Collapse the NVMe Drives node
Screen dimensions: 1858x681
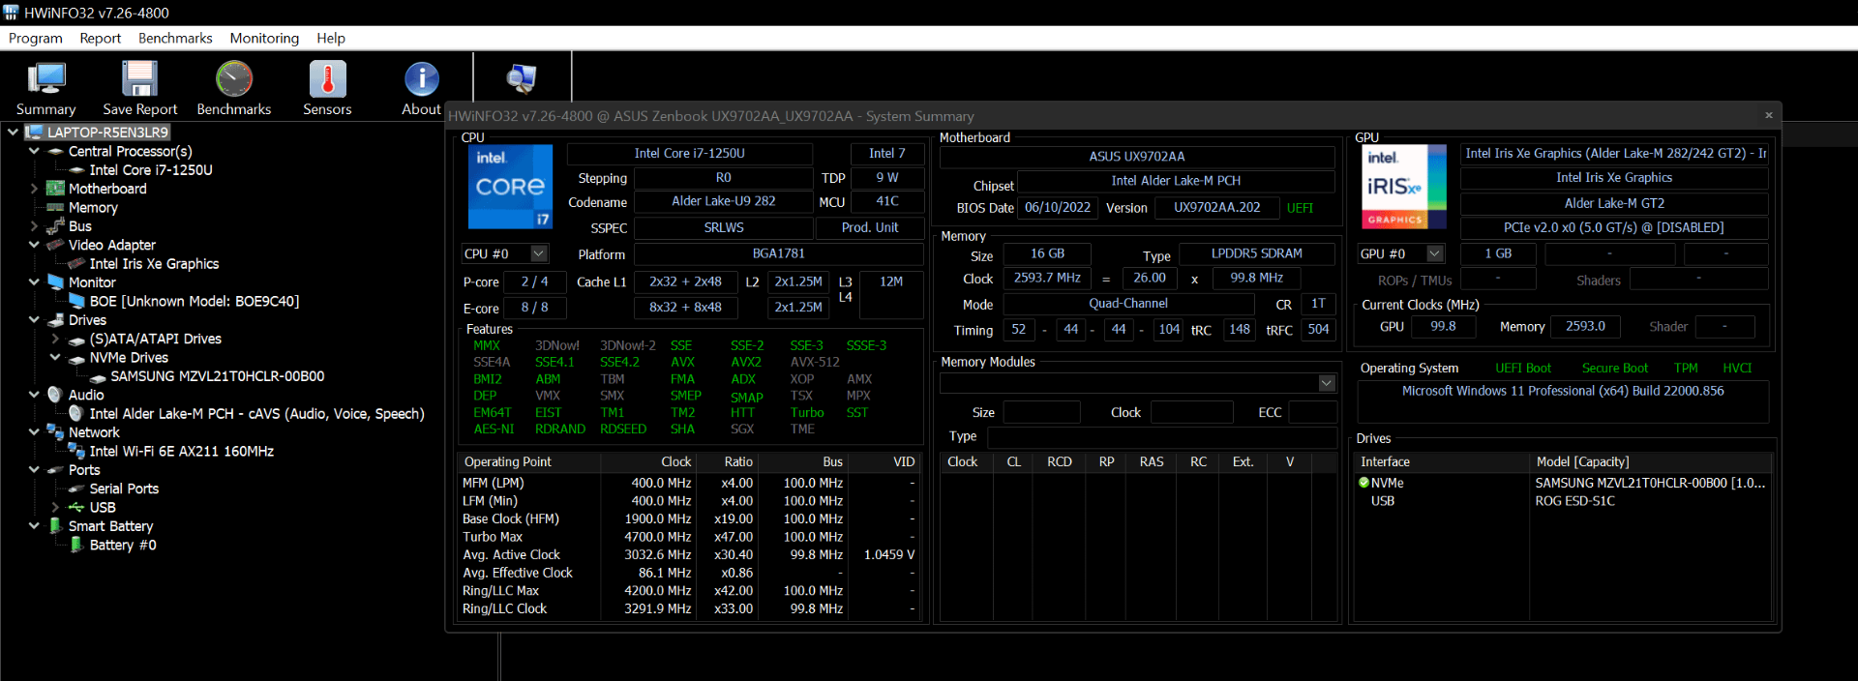coord(55,357)
